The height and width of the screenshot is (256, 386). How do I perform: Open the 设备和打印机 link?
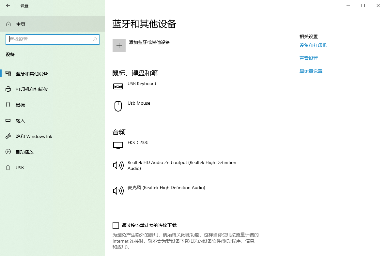pyautogui.click(x=313, y=45)
